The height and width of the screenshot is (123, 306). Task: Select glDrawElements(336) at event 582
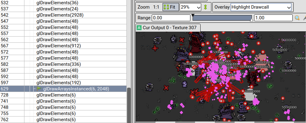pos(59,64)
